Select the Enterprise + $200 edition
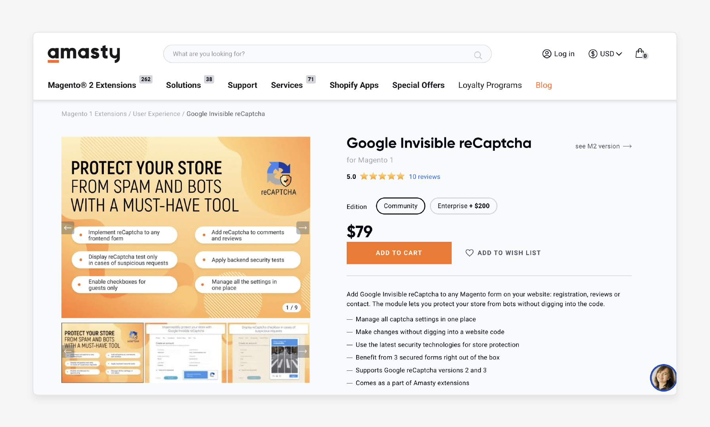Screen dimensions: 710x427 [x=464, y=206]
